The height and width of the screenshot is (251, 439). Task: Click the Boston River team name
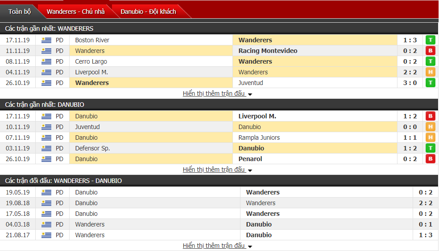[92, 40]
